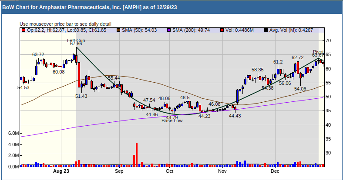Click the 'Use mouseover price bar' hint text
The height and width of the screenshot is (181, 343).
point(65,24)
